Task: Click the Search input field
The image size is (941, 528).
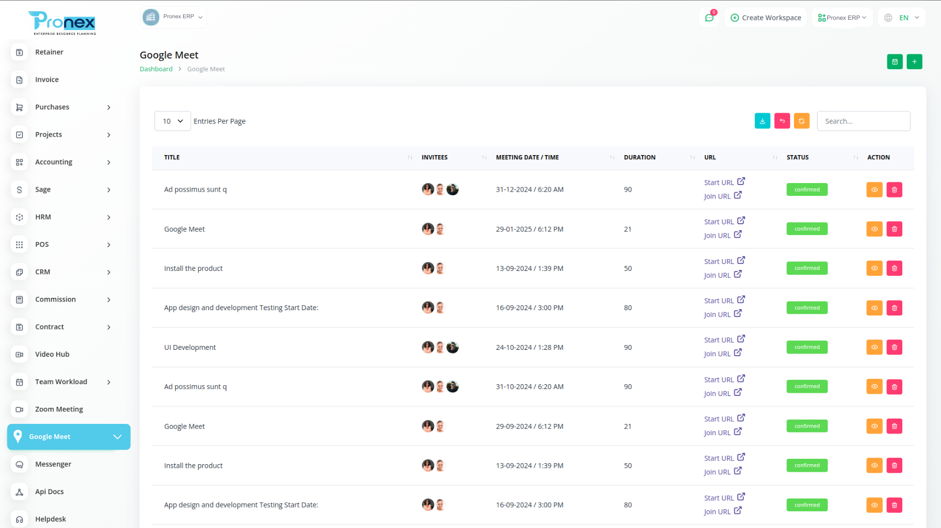Action: (x=863, y=121)
